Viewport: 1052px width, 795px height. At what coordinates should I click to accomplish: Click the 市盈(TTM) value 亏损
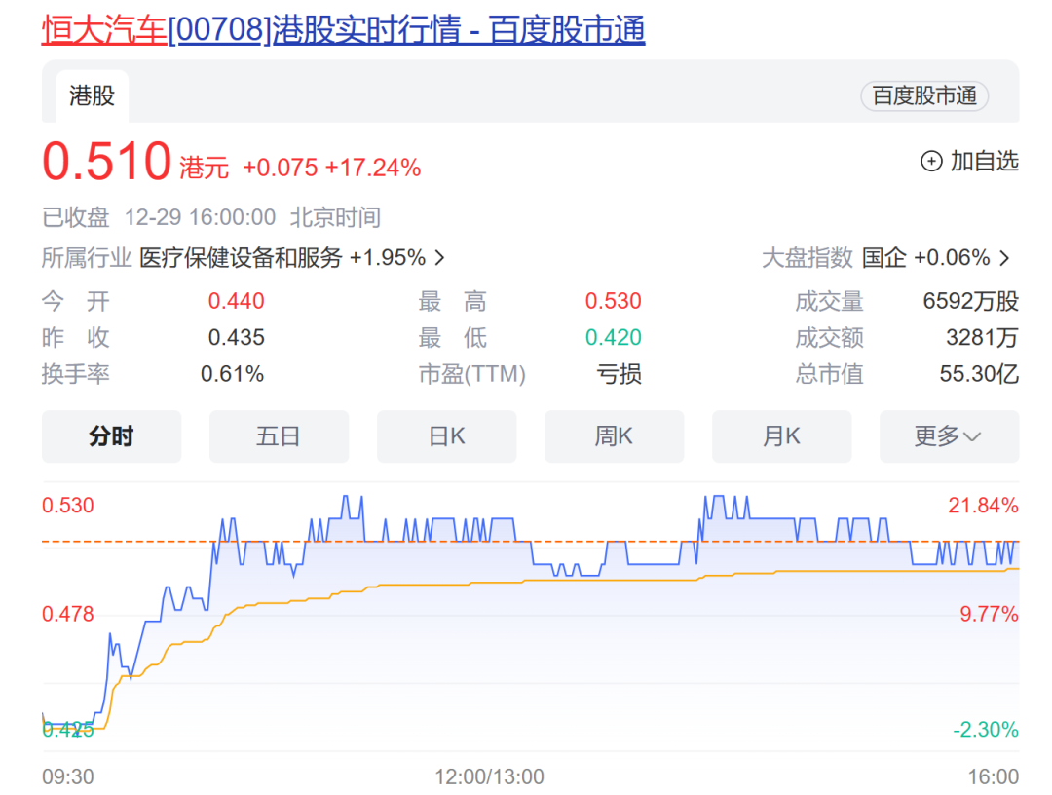pos(620,374)
